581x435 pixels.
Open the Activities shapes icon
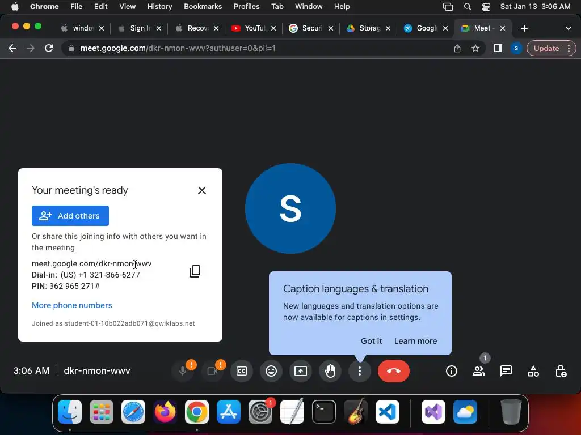533,370
